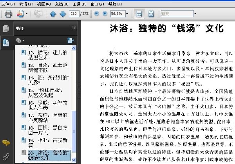Toggle fit one full page icon
Image resolution: width=235 pixels, height=164 pixels.
[x=151, y=14]
